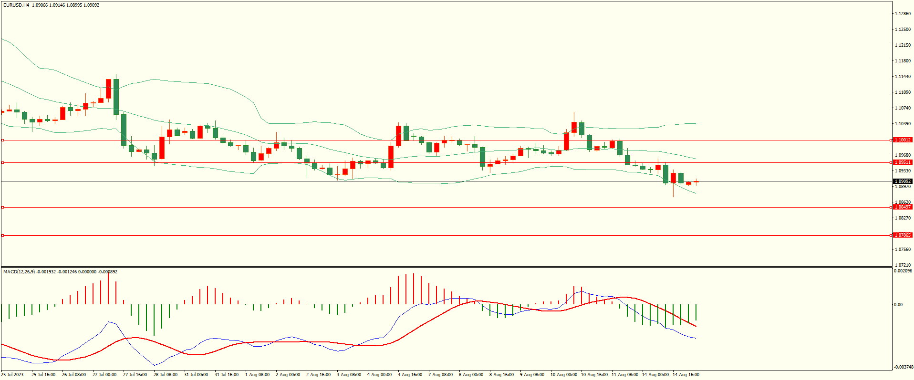Screen dimensions: 914x380
Task: Click the black current price label 1.09092
Action: click(902, 181)
